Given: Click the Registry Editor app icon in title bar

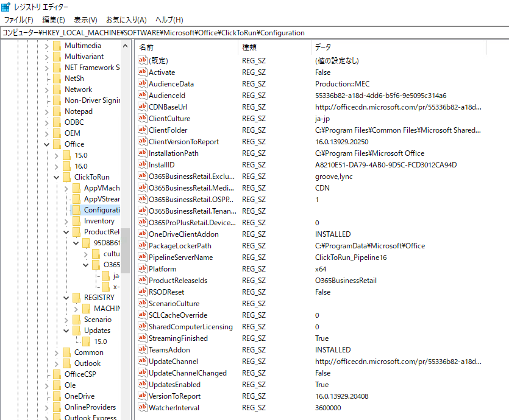Looking at the screenshot, I should (6, 7).
